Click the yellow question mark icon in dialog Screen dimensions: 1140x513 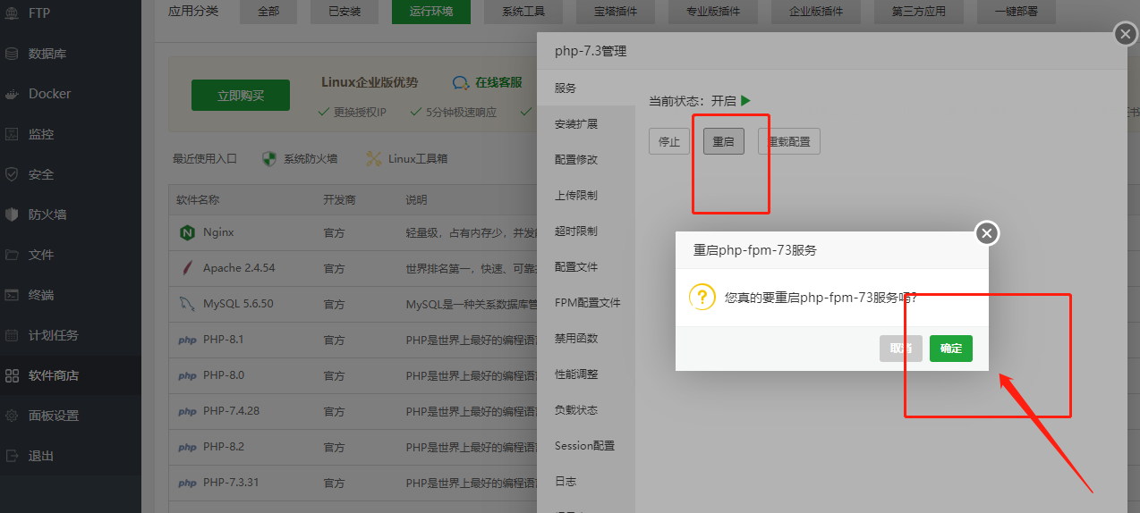(702, 297)
